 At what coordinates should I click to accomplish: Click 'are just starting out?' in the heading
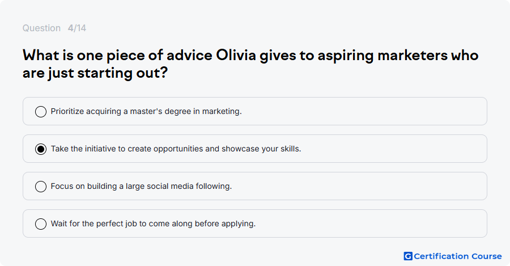pos(95,73)
